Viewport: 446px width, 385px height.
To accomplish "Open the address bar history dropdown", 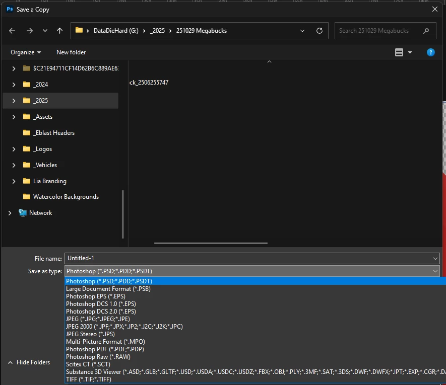I will tap(302, 31).
